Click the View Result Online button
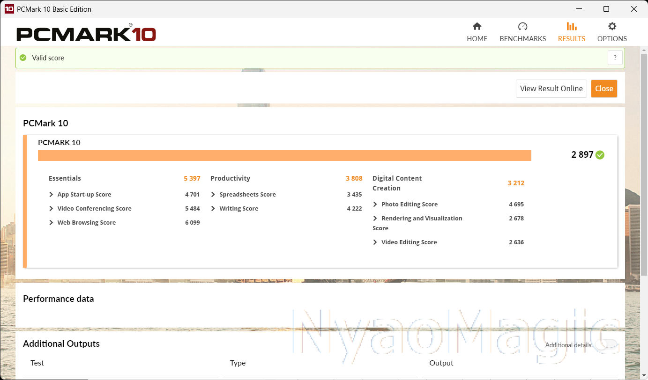Viewport: 648px width, 380px height. (551, 88)
